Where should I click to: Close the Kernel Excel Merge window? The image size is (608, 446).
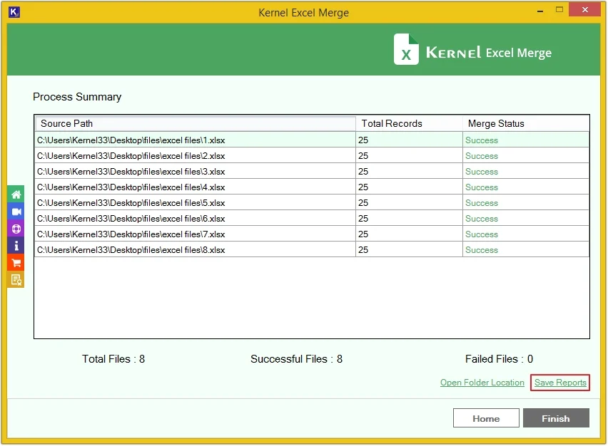(584, 9)
